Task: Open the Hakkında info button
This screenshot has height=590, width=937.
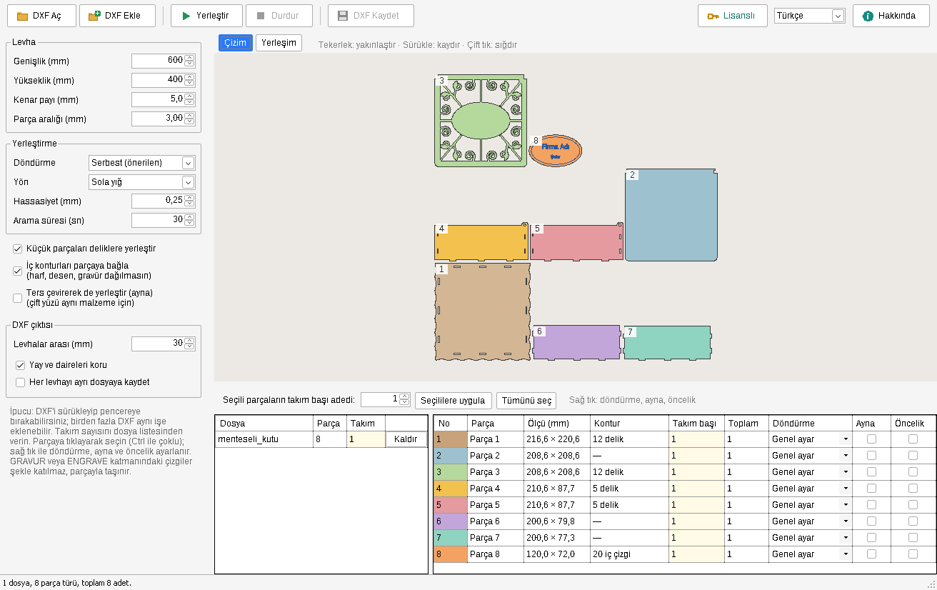Action: (891, 16)
